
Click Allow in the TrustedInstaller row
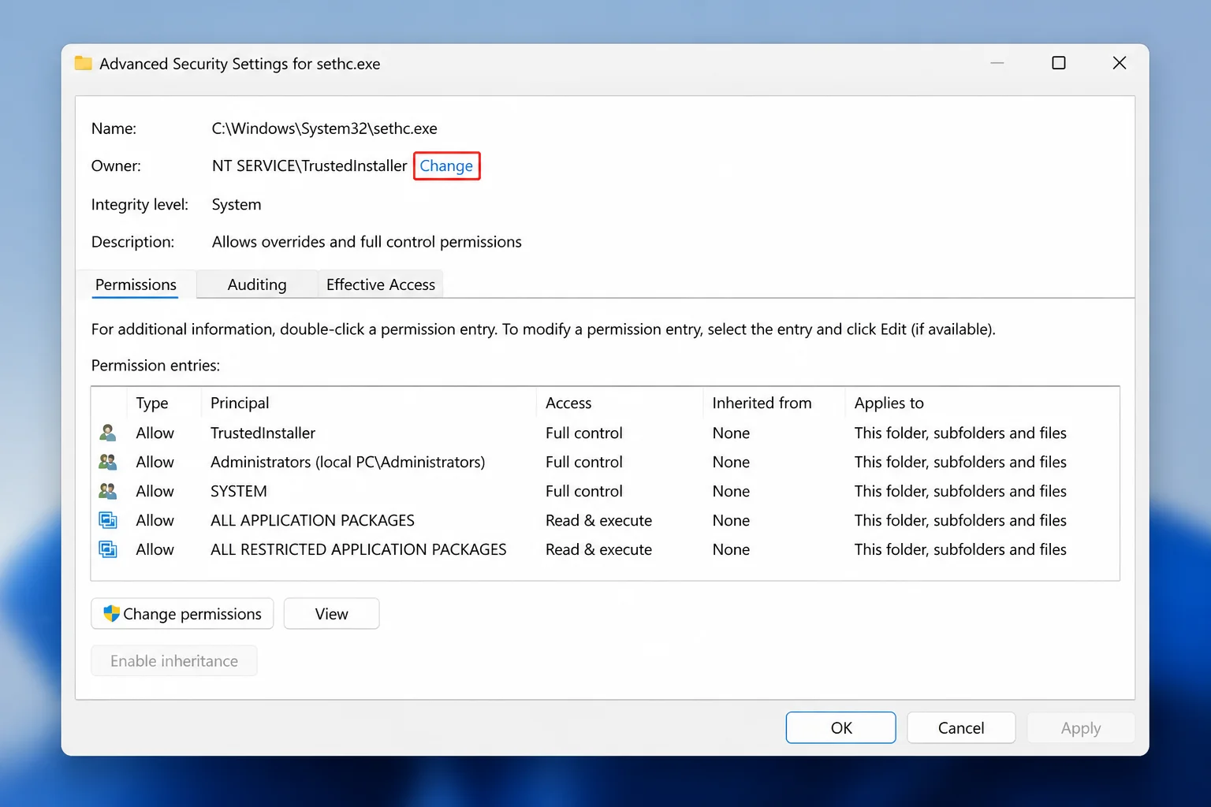pos(155,433)
